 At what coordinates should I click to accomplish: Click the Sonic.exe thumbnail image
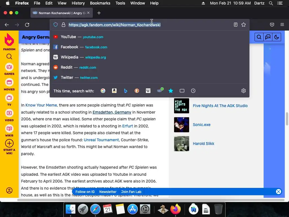(x=181, y=125)
